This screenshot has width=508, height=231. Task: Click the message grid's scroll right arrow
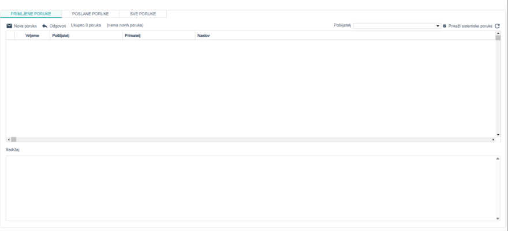(493, 139)
